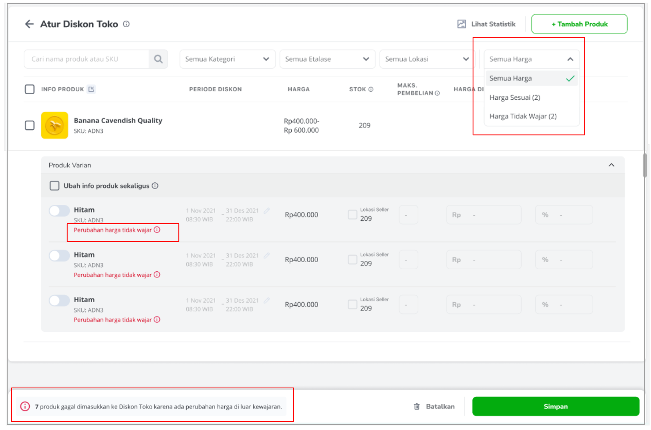Click the Rp discount price field on second Hitam row
This screenshot has height=430, width=651.
point(484,260)
